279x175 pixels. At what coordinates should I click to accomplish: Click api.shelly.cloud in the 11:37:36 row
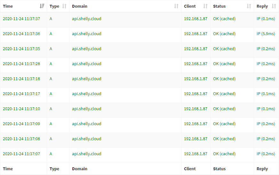pos(86,34)
